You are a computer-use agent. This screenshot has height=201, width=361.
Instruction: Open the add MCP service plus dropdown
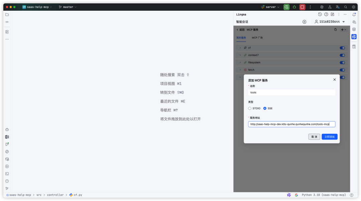[x=344, y=30]
